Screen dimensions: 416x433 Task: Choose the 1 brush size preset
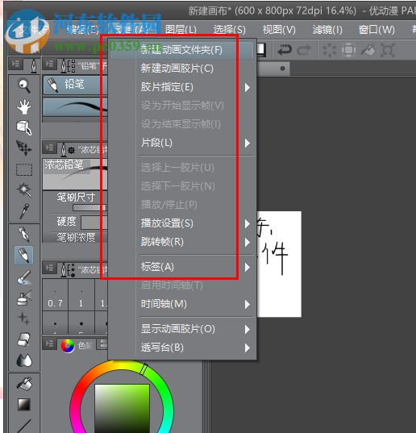[81, 295]
